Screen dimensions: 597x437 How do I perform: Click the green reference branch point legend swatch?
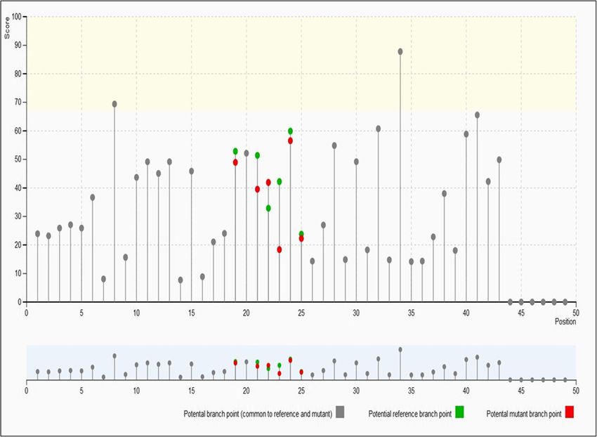point(460,412)
